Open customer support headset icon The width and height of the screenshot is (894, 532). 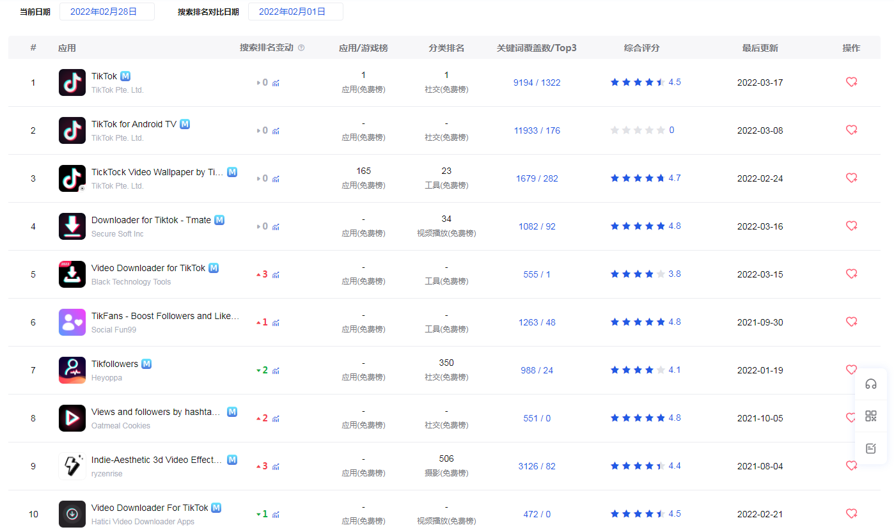(871, 384)
